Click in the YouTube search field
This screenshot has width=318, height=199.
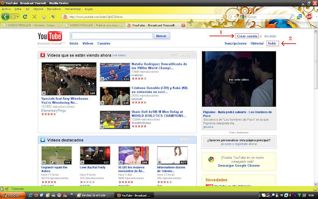(111, 36)
